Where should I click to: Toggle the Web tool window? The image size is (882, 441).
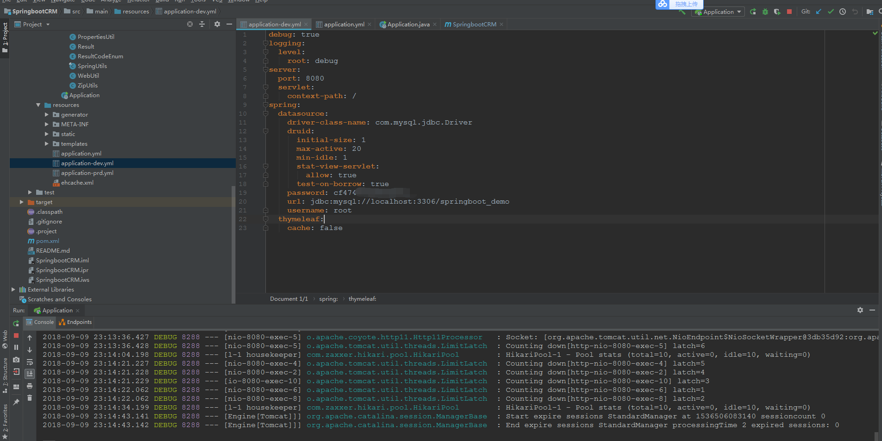pos(5,339)
